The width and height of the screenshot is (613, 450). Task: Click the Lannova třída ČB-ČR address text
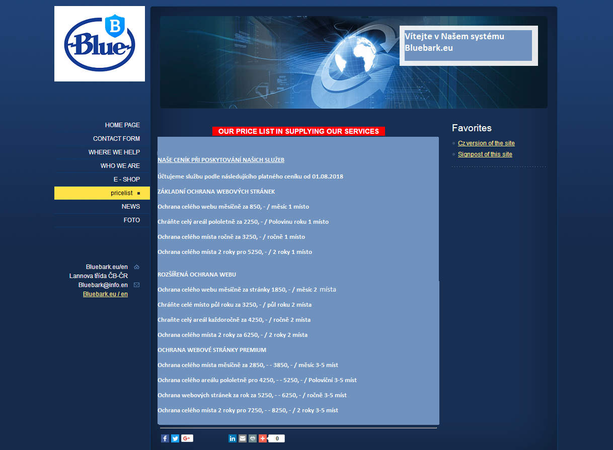click(99, 276)
